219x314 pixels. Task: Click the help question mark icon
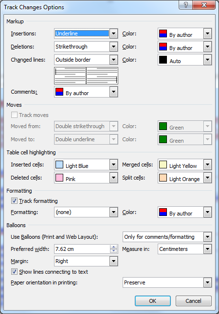pyautogui.click(x=185, y=5)
